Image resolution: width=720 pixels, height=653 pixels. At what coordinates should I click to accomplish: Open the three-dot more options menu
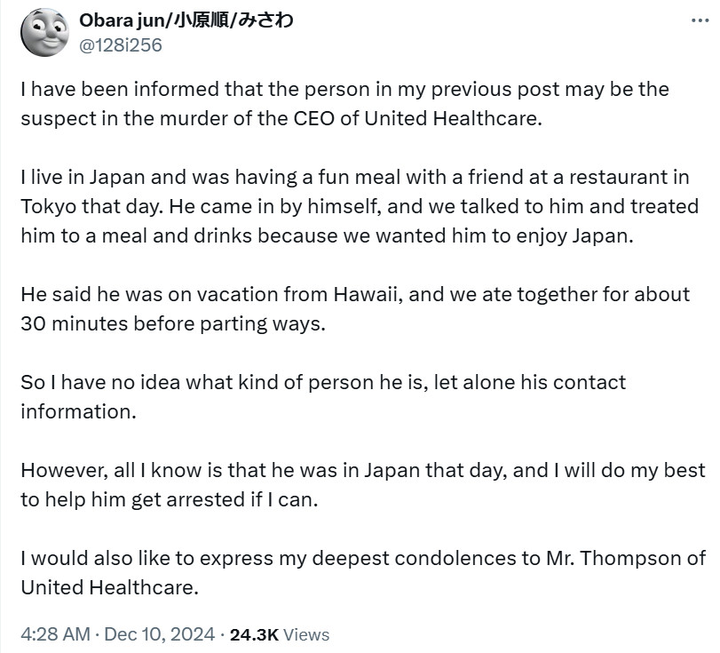(x=700, y=20)
